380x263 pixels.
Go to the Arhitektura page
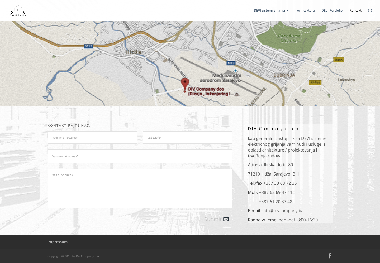[306, 11]
